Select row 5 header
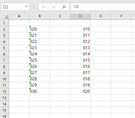 [4, 48]
